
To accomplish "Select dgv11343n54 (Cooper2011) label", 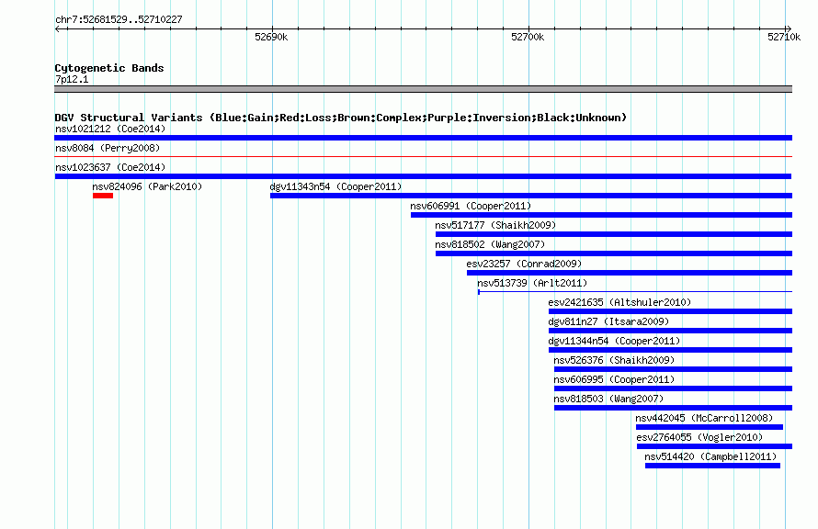I will (335, 186).
